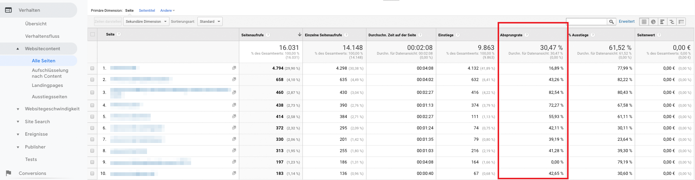Tick the checkbox for row 8
Viewport: 695px width, 180px height.
coord(92,151)
